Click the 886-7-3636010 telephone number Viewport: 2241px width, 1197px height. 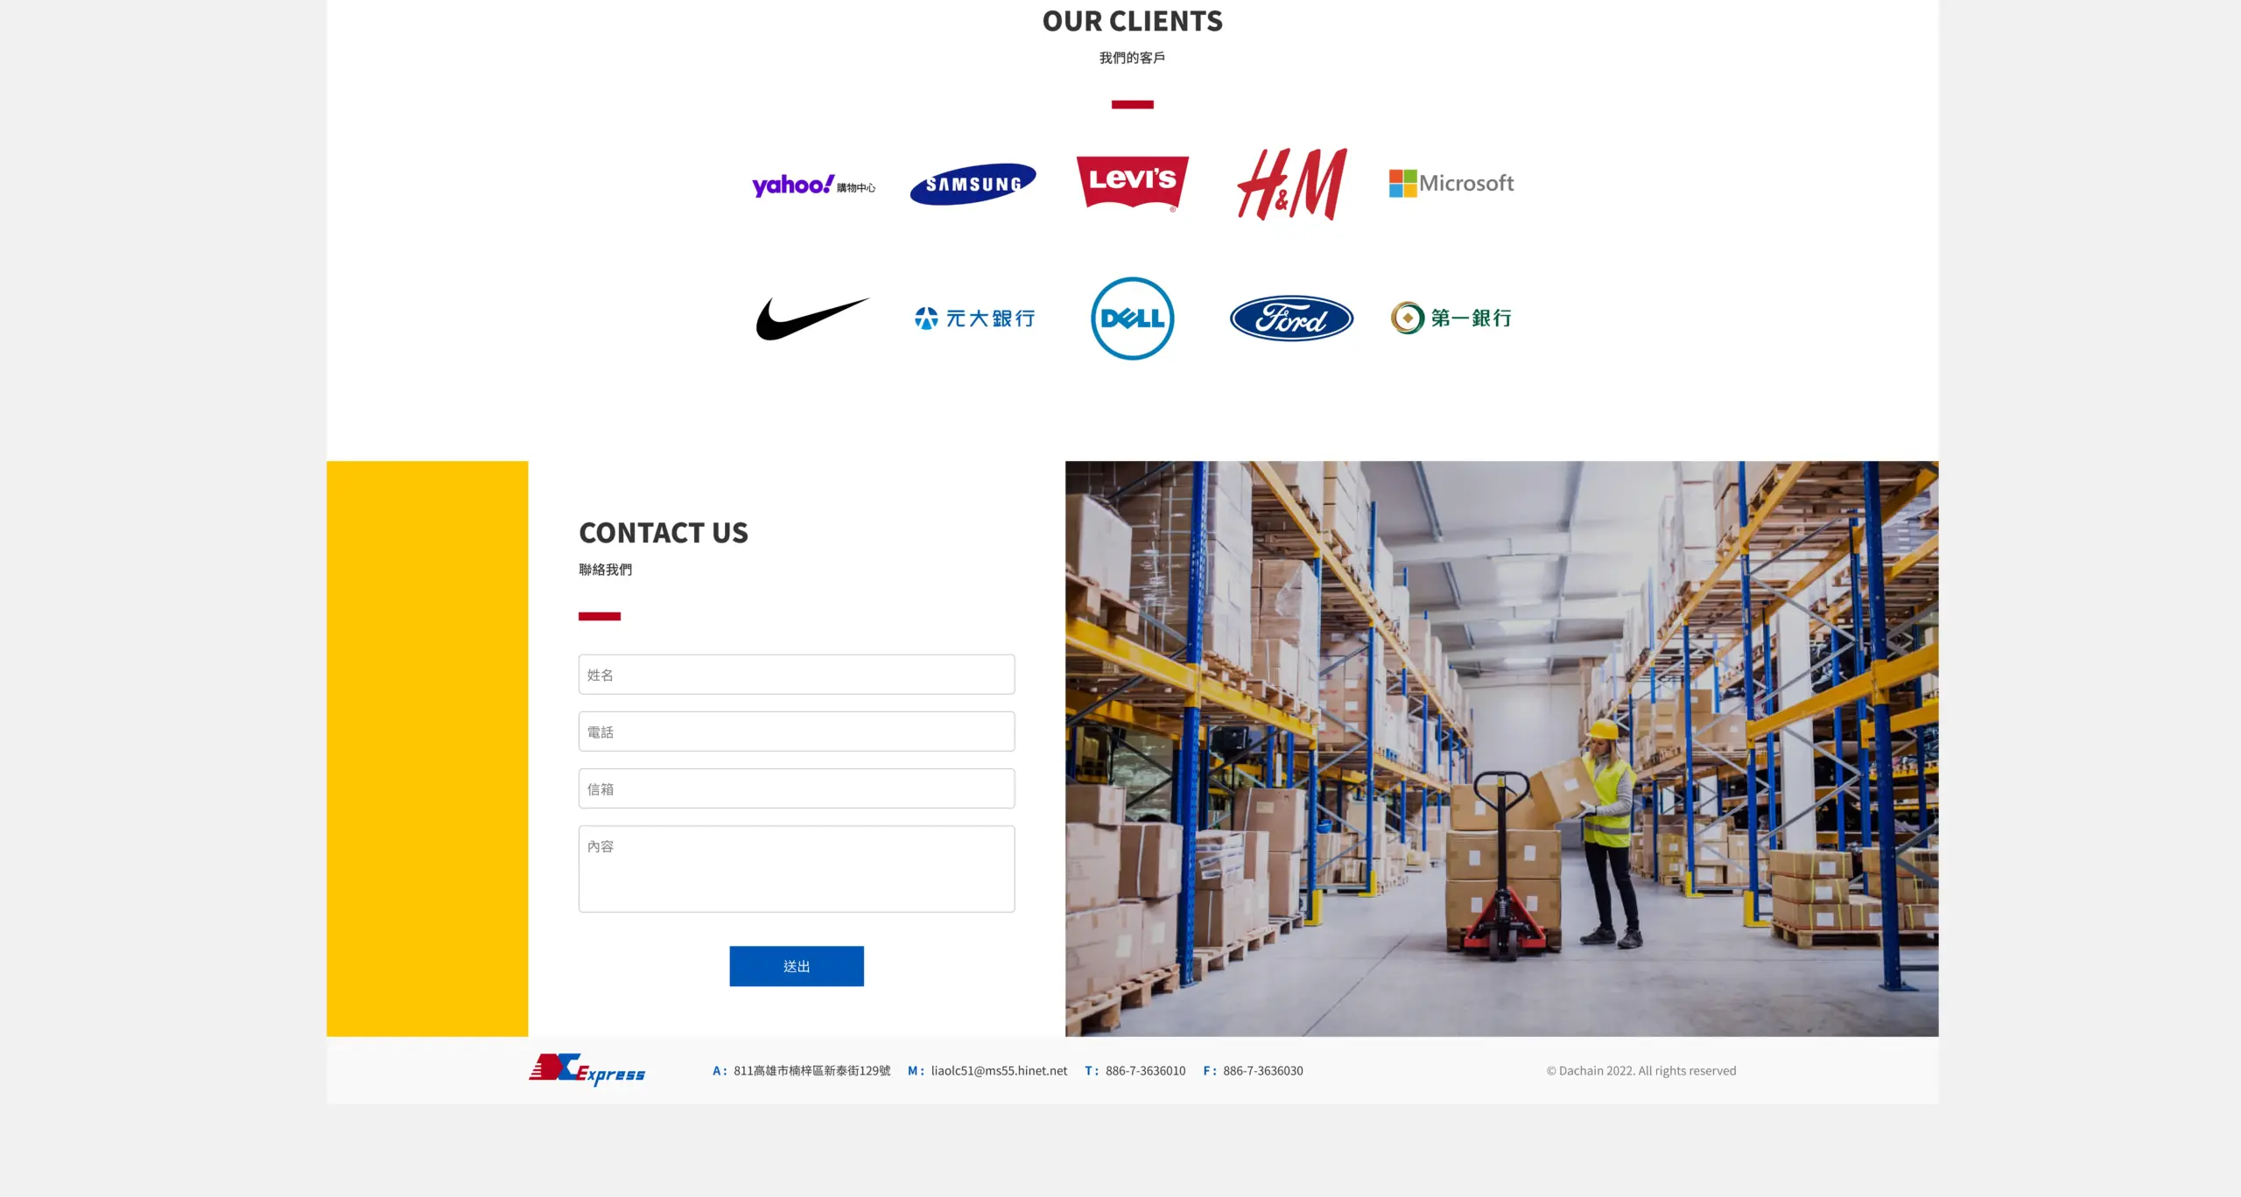click(x=1145, y=1071)
